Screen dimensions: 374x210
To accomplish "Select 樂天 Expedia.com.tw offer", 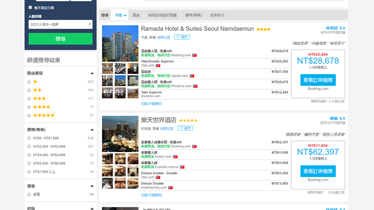I will click(x=215, y=165).
